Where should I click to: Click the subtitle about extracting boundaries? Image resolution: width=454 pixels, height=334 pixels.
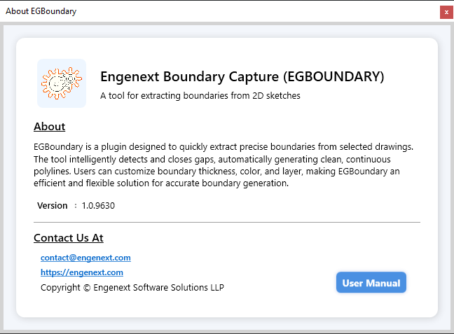pyautogui.click(x=200, y=95)
